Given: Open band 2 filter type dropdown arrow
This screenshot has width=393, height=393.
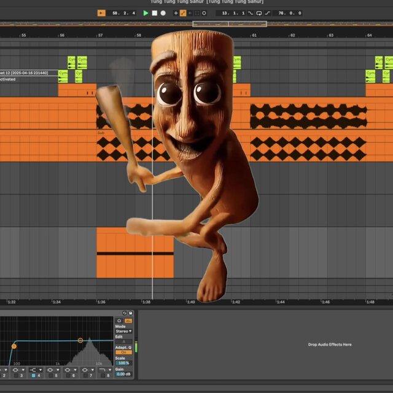Looking at the screenshot, I should pyautogui.click(x=6, y=370).
